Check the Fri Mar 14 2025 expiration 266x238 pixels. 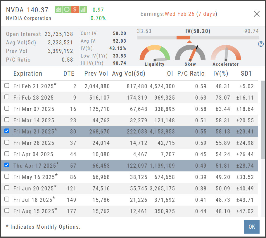(7, 120)
